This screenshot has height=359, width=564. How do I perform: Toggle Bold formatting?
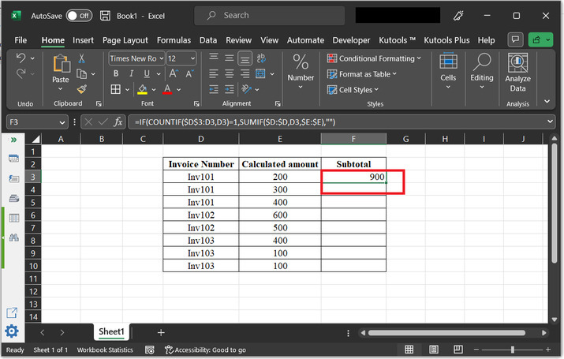[x=115, y=73]
